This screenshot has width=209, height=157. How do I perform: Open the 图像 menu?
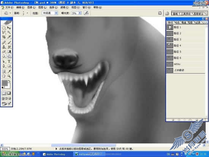32,8
